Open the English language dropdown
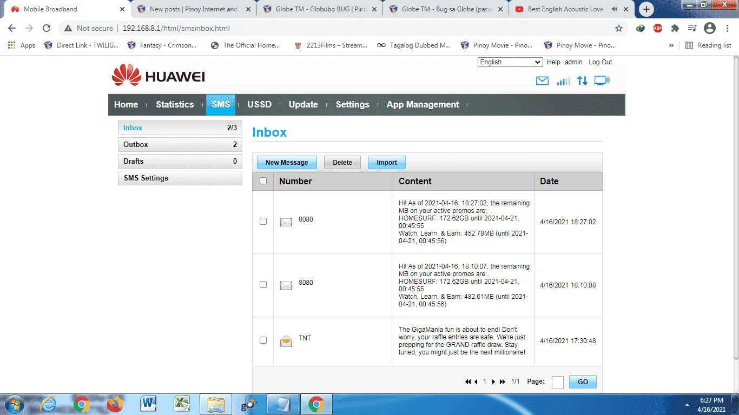This screenshot has width=739, height=415. click(x=510, y=62)
